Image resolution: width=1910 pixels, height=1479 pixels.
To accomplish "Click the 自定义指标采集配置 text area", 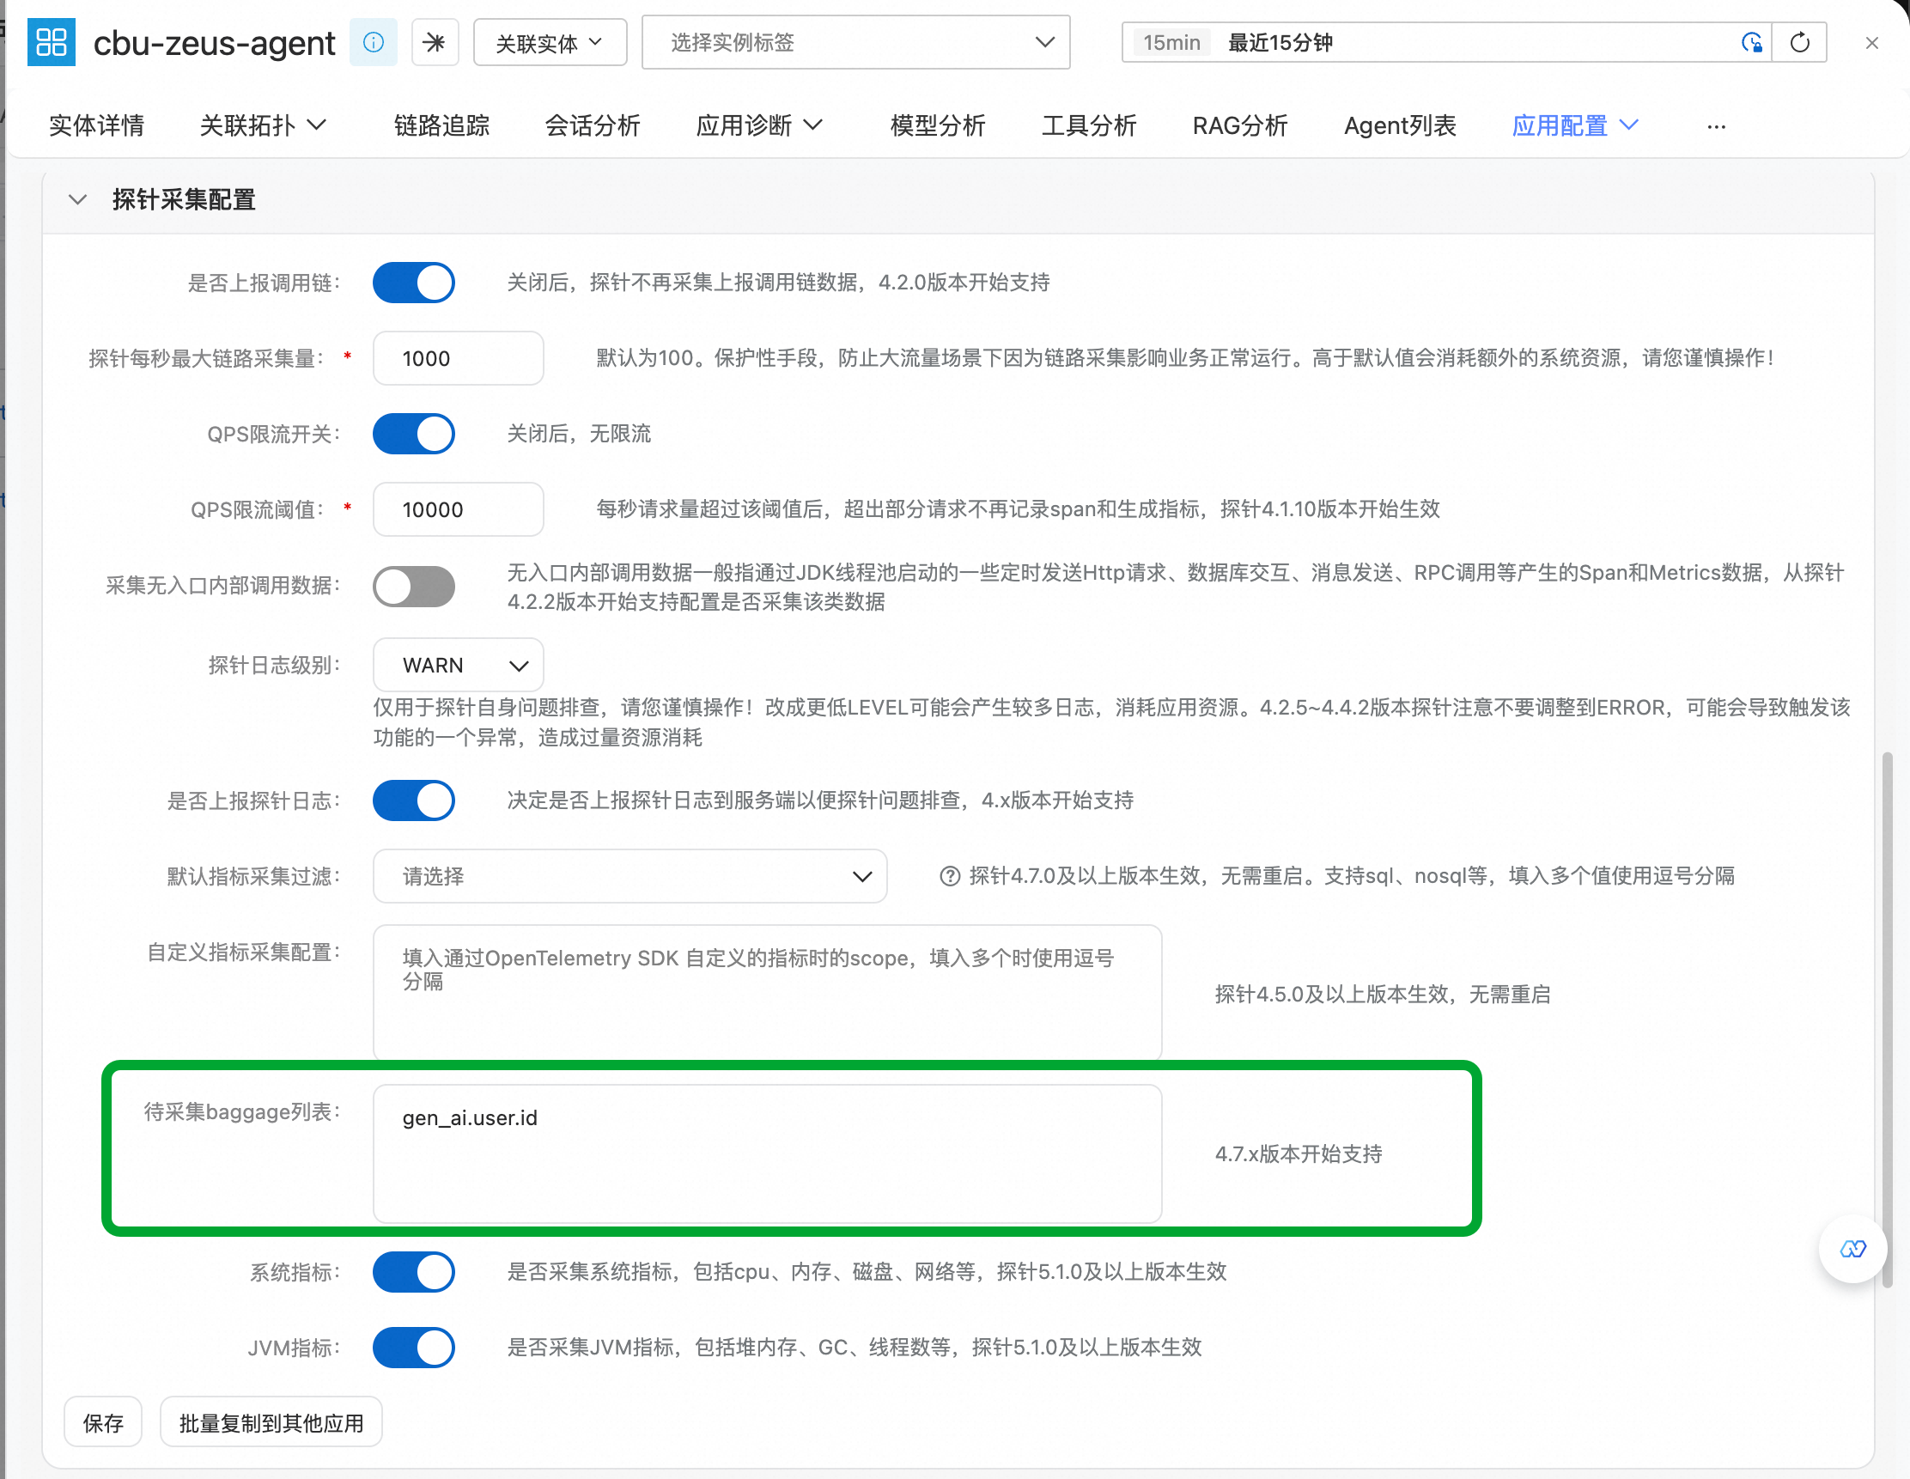I will [767, 994].
